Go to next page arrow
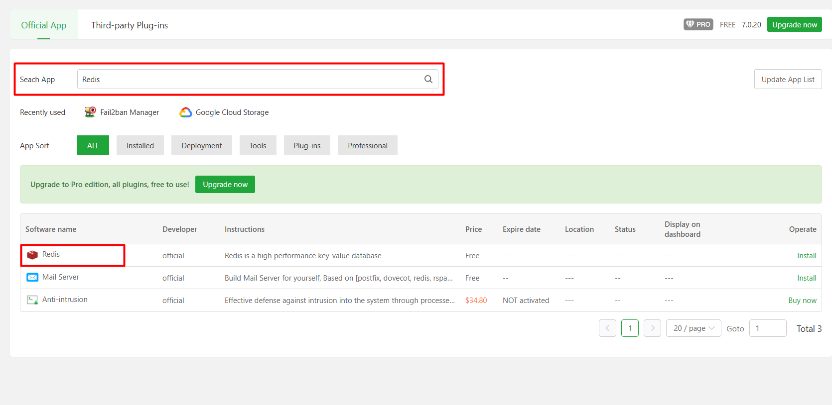Viewport: 832px width, 405px height. (x=652, y=328)
